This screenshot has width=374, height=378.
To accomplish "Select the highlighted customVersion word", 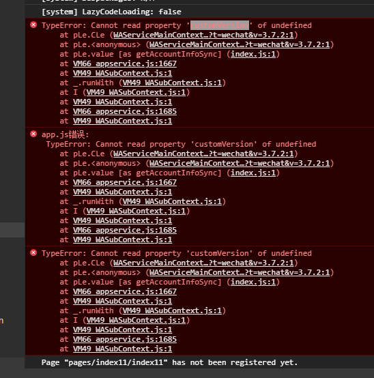I will (220, 25).
